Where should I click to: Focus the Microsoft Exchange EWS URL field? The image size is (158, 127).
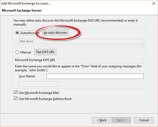[x=101, y=60]
